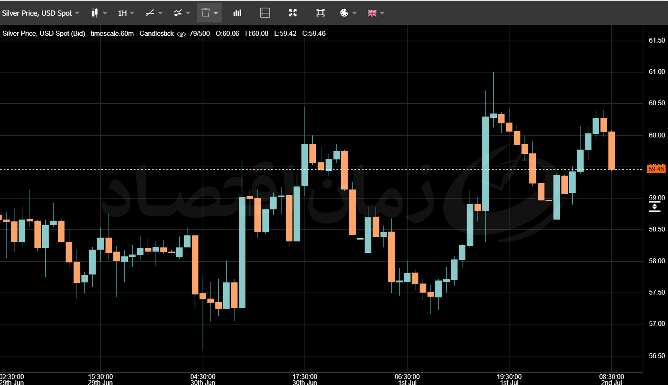Screen dimensions: 668x385
Task: Click the 59.46 current price label
Action: pos(656,169)
